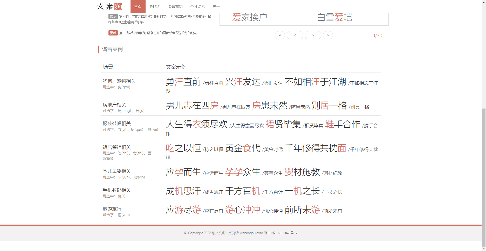Switch to 谐音找句 section
The width and height of the screenshot is (486, 251).
click(175, 6)
